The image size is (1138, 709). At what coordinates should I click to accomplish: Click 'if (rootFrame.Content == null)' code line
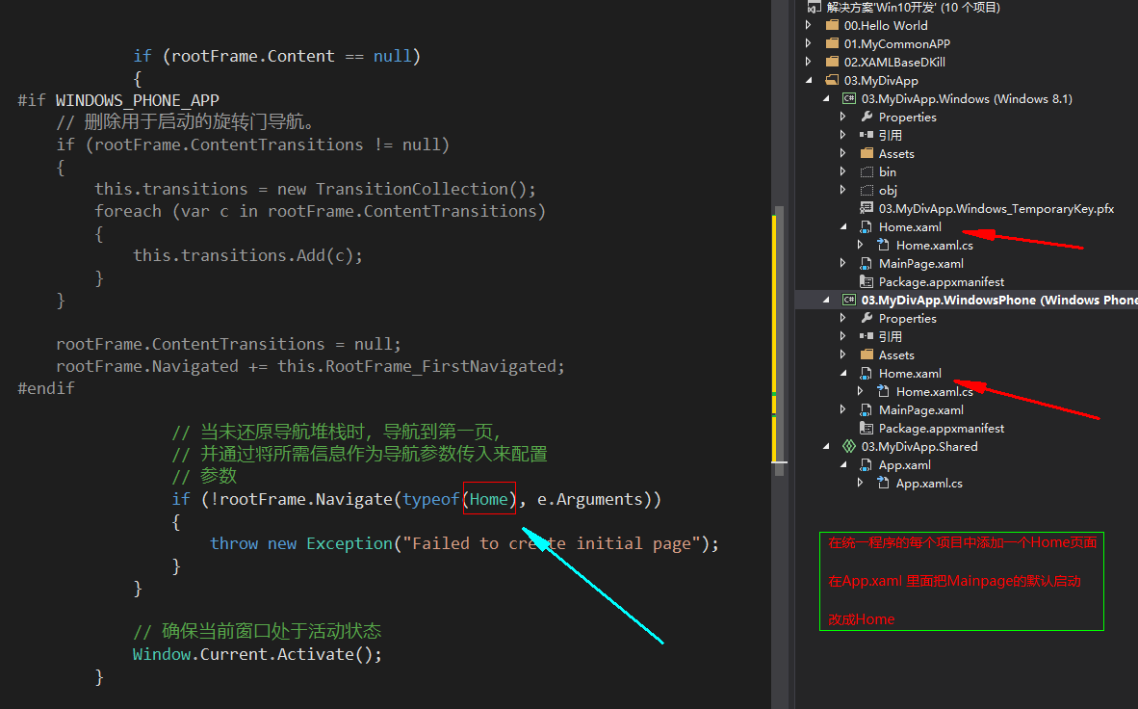pos(276,56)
